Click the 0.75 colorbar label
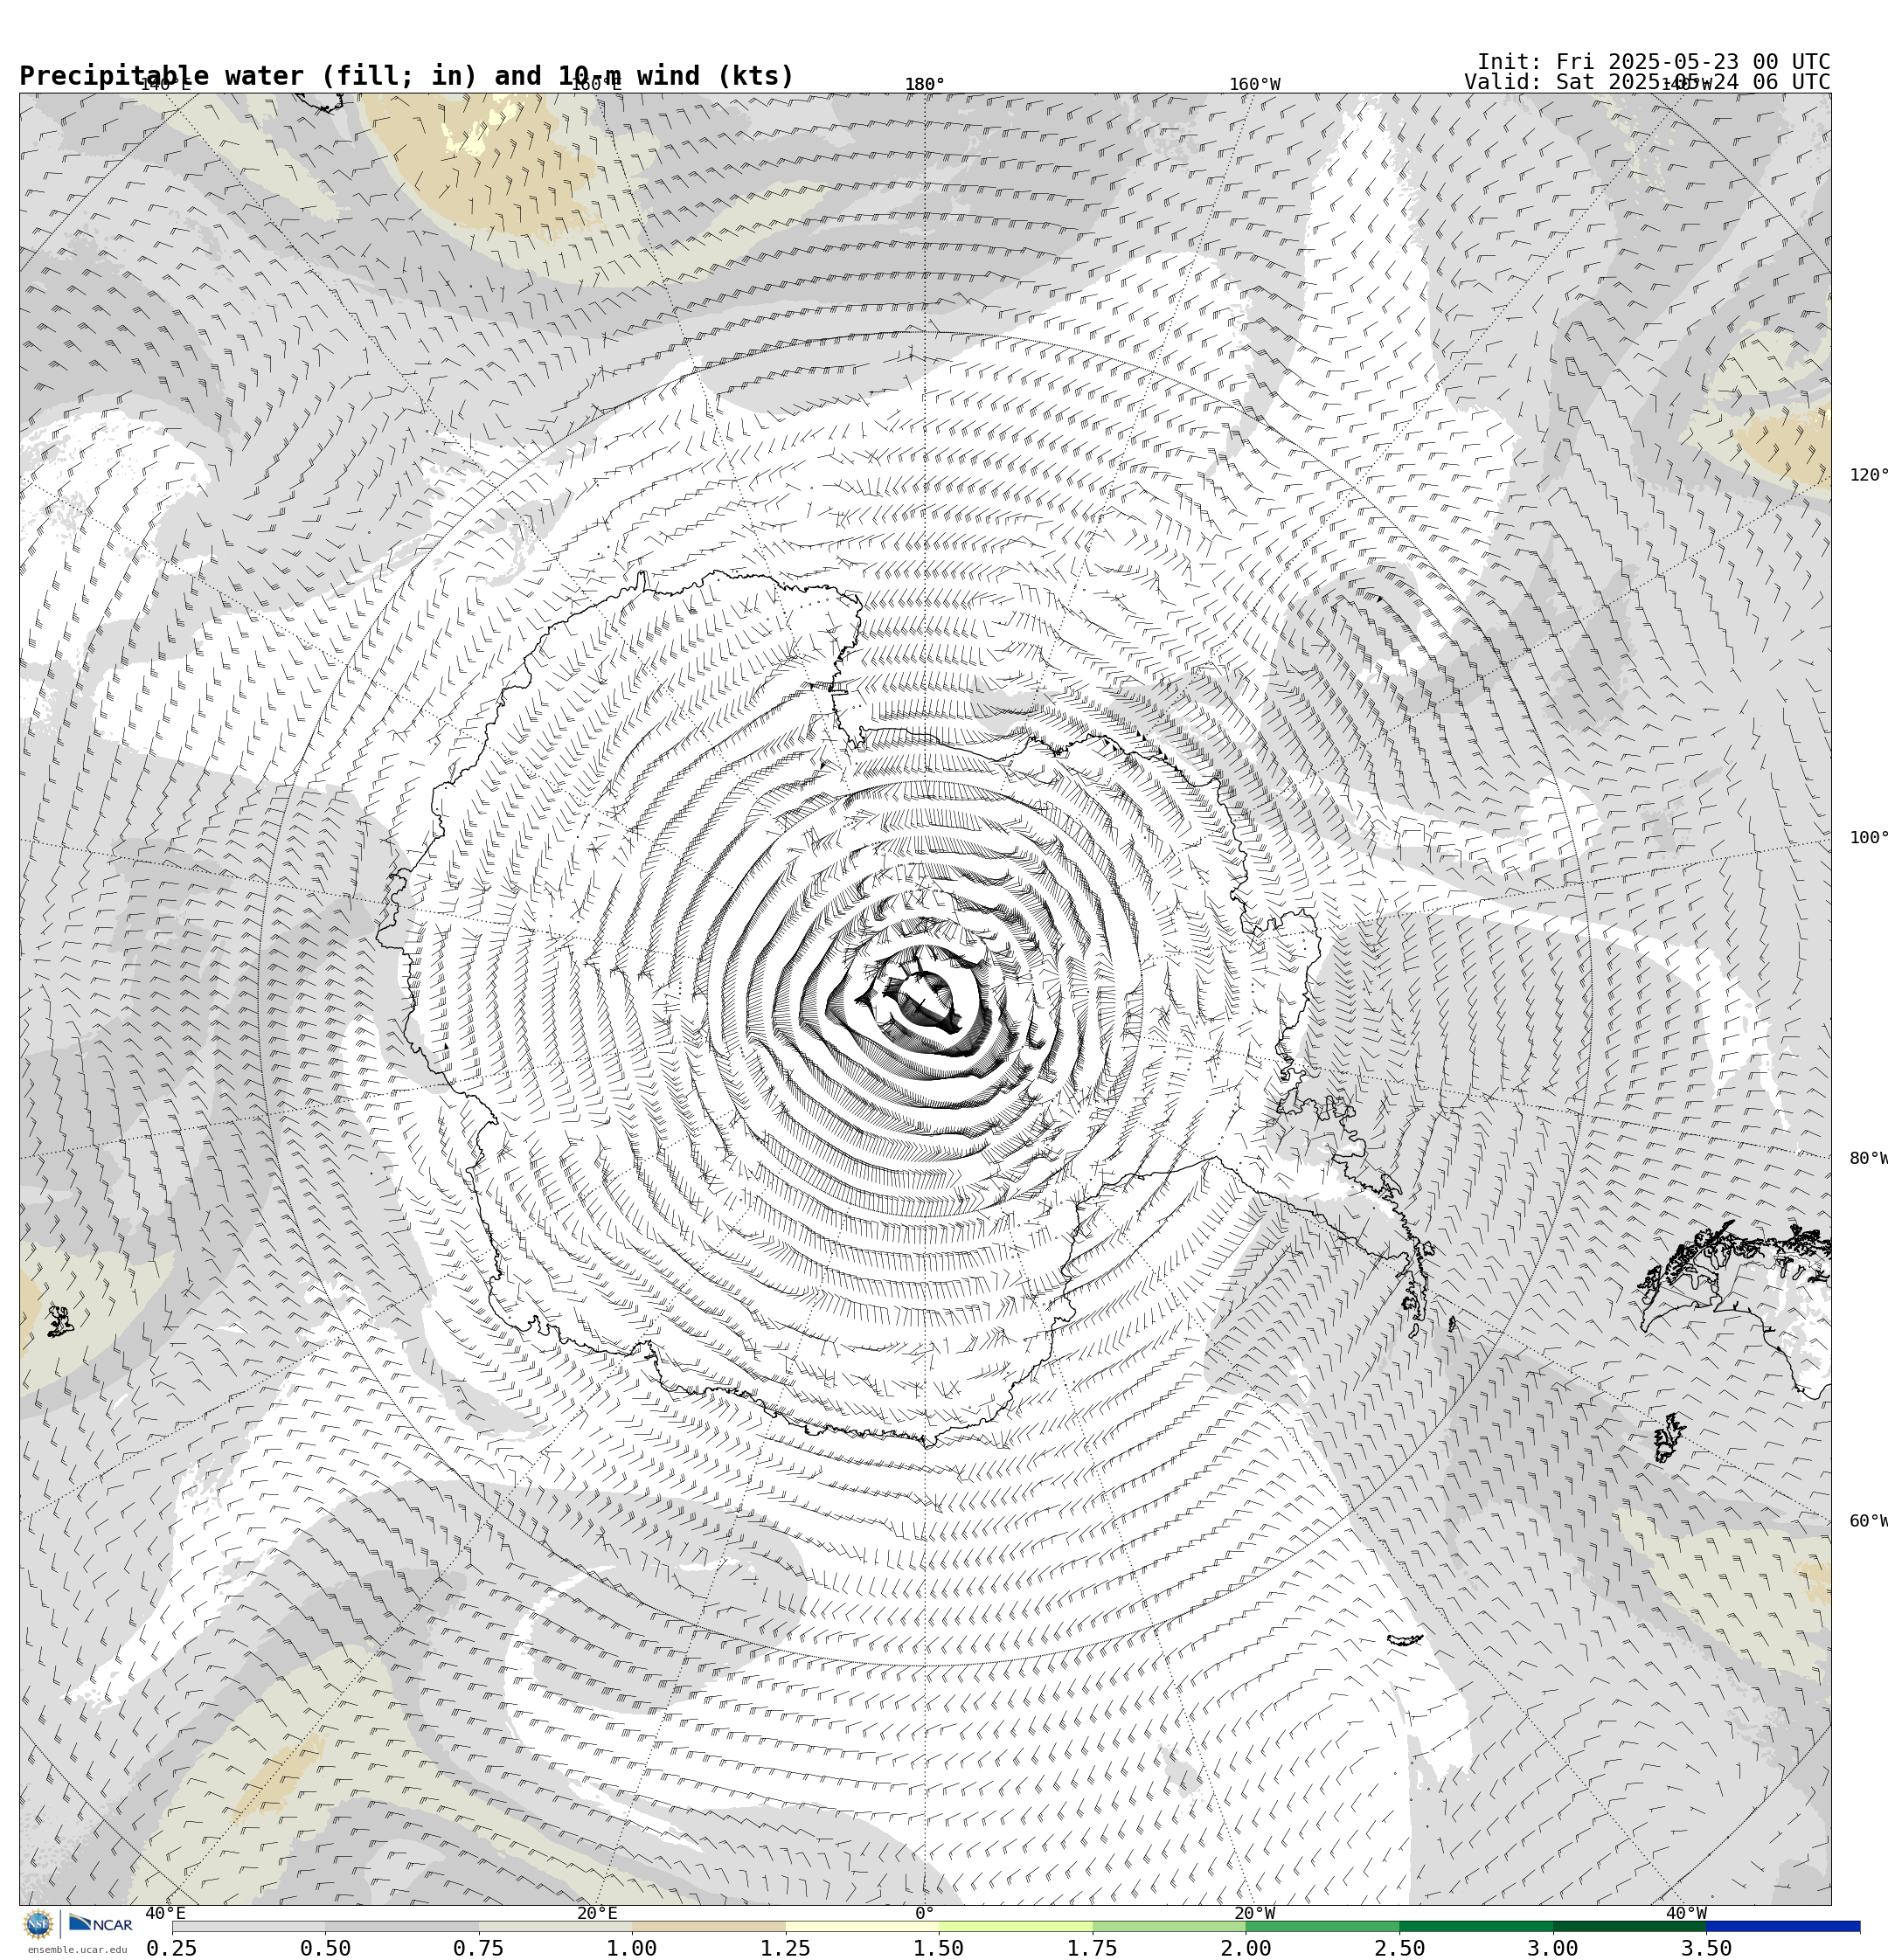Viewport: 1888px width, 1960px height. (478, 1948)
